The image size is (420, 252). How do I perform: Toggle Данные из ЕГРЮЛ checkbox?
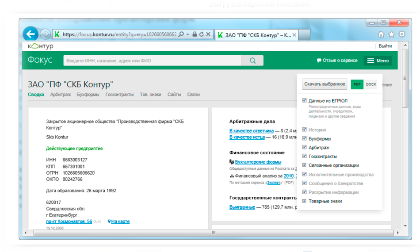pos(304,100)
